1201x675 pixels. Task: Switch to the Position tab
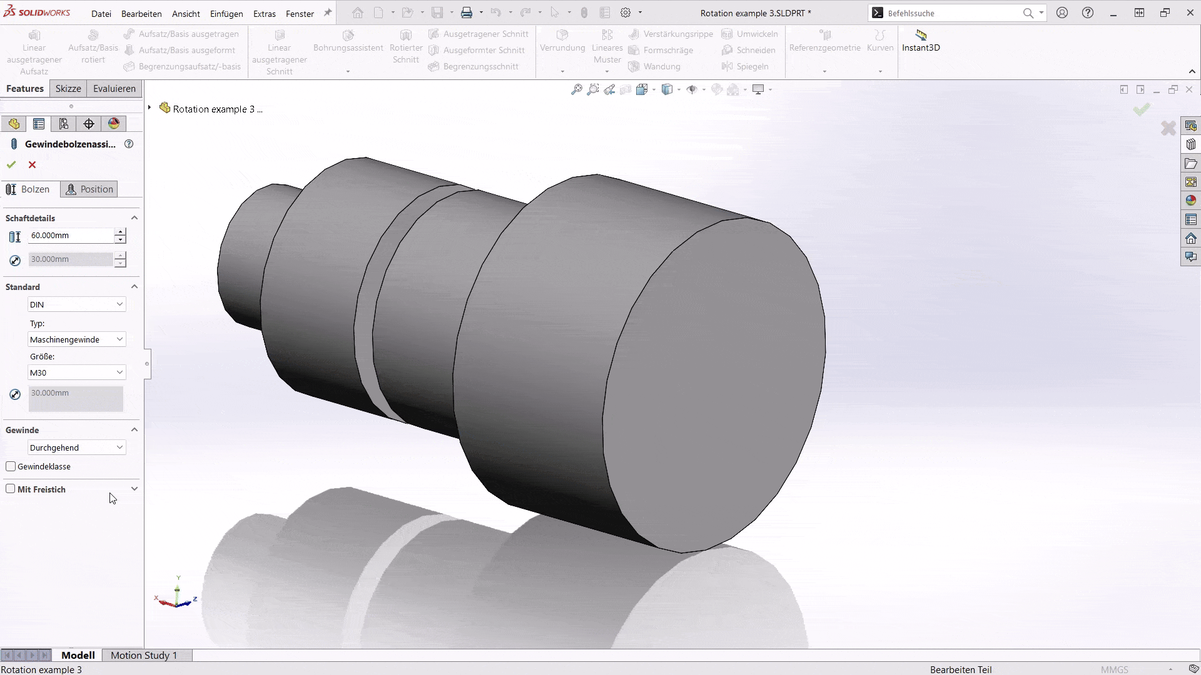tap(89, 189)
